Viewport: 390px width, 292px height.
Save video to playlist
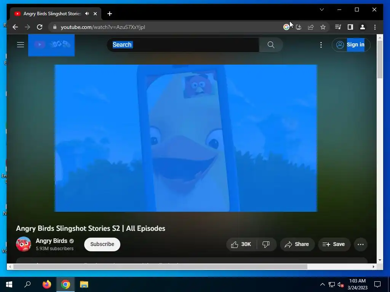[334, 244]
